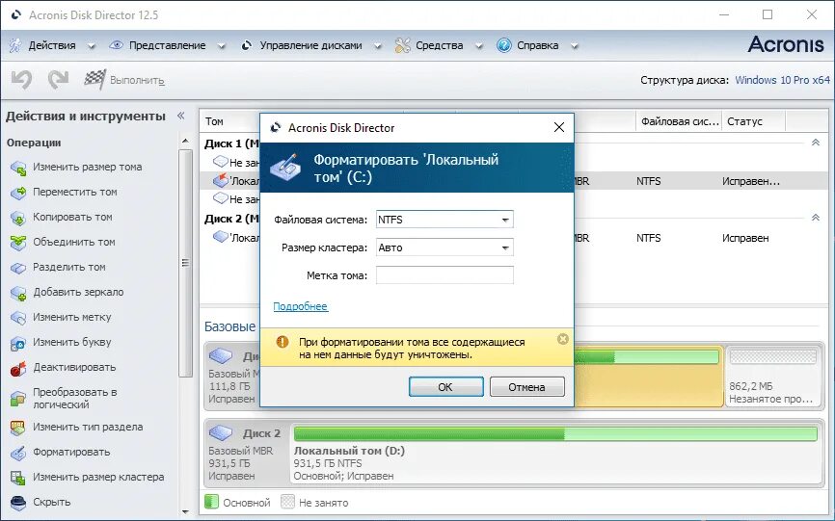
Task: Collapse the Диск 2 group chevron
Action: [x=816, y=218]
